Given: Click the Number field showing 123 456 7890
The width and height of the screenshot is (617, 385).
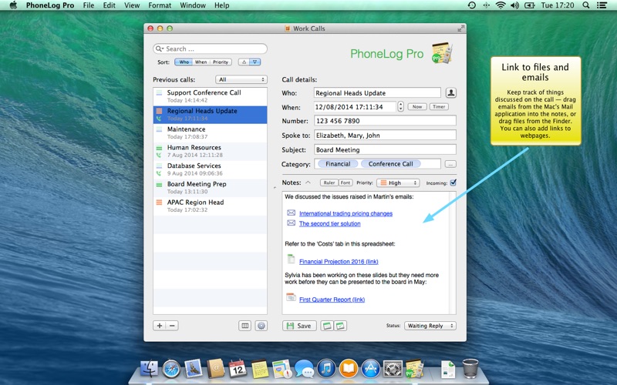Looking at the screenshot, I should click(x=385, y=121).
